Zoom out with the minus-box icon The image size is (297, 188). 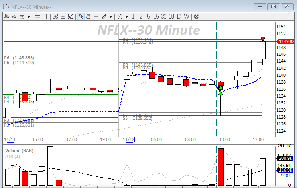tap(63, 17)
